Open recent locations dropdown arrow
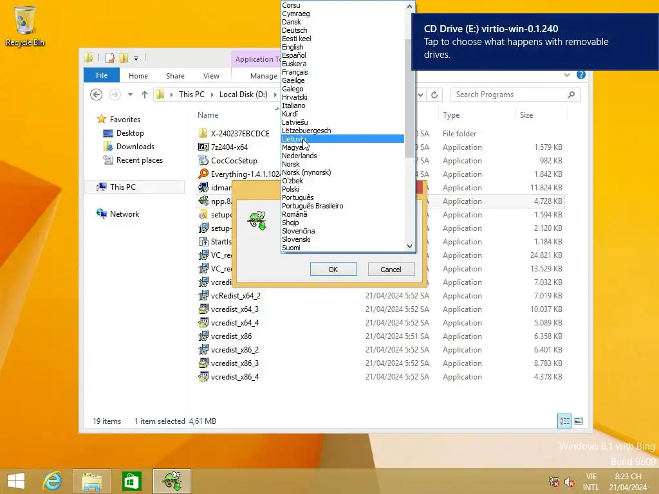The width and height of the screenshot is (659, 494). pyautogui.click(x=130, y=95)
